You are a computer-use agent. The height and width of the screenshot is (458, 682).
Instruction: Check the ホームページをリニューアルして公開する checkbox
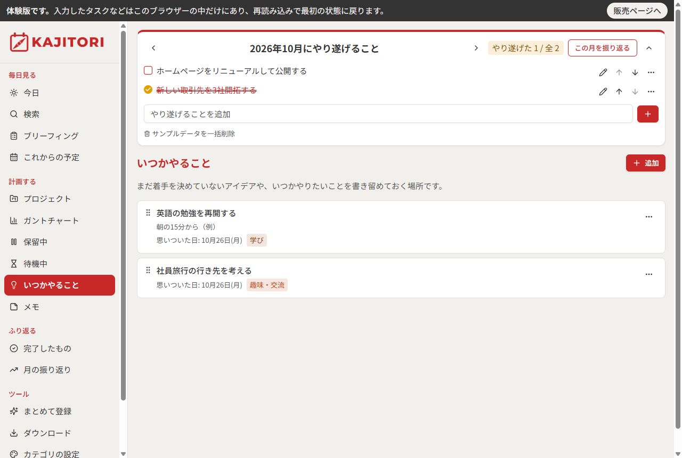148,71
